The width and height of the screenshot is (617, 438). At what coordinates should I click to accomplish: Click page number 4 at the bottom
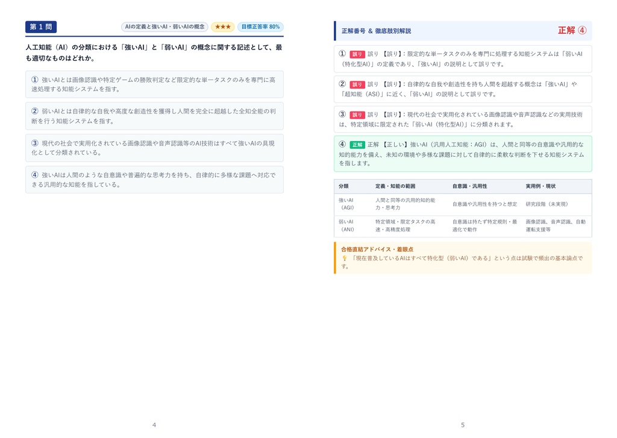pos(154,425)
